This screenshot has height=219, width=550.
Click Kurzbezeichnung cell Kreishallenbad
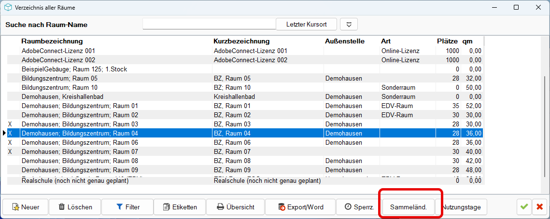234,96
